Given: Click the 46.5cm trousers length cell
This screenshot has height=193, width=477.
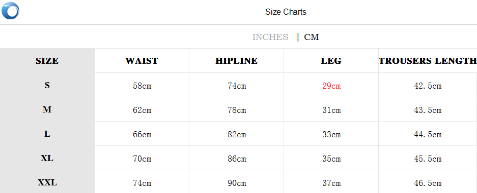Looking at the screenshot, I should (428, 183).
